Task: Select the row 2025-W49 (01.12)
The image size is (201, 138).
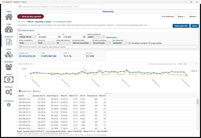Action: [x=107, y=122]
